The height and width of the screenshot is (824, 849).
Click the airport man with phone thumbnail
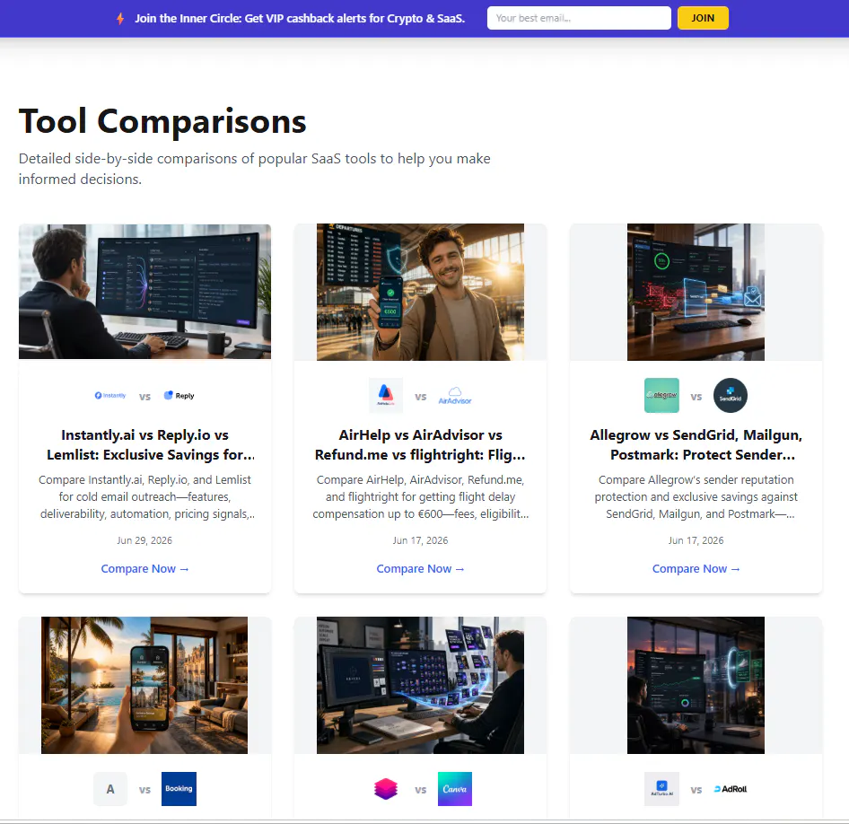420,292
